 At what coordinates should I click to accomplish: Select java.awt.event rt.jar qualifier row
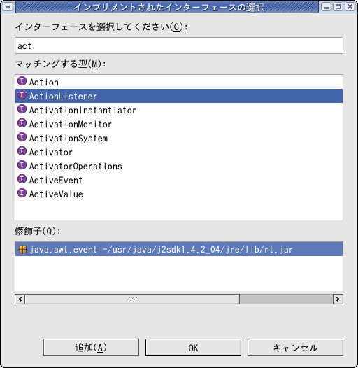point(179,249)
